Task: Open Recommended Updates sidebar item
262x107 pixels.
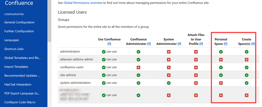Action: coord(22,75)
